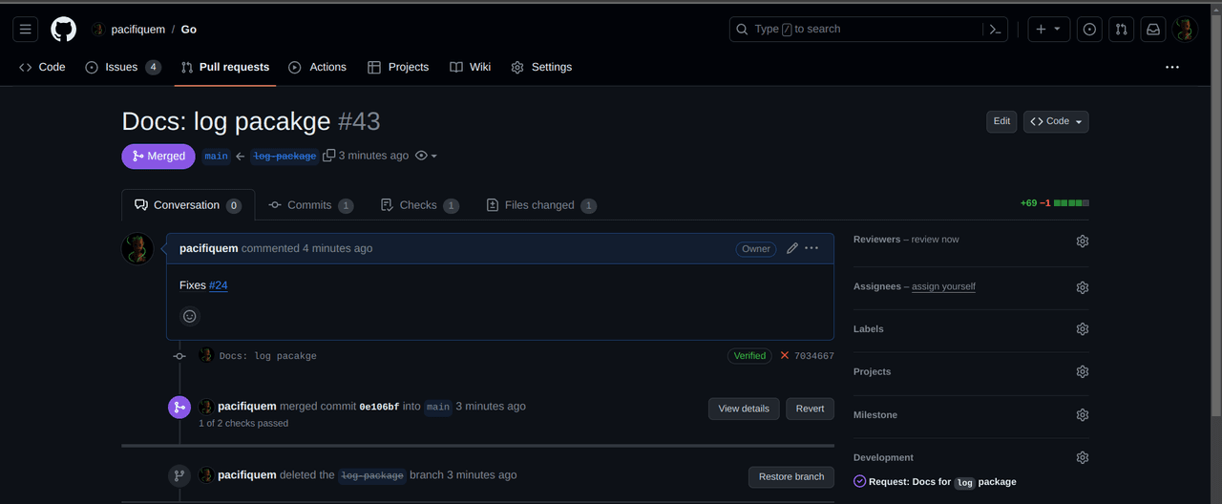Open the repository Settings tab
1222x504 pixels.
click(541, 68)
